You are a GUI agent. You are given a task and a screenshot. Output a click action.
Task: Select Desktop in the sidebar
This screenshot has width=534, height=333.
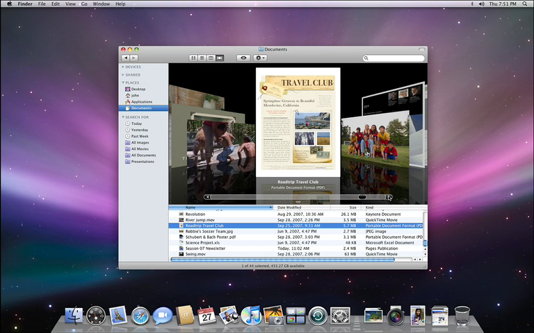coord(143,89)
